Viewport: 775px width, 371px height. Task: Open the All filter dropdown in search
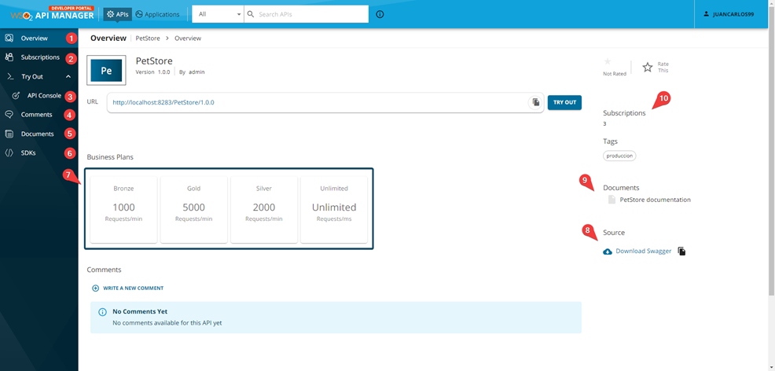pyautogui.click(x=219, y=14)
